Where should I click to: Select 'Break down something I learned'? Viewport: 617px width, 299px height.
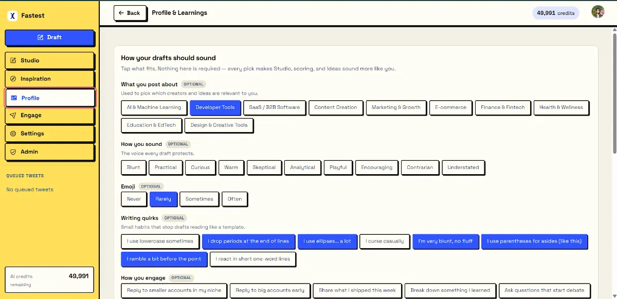pos(450,291)
